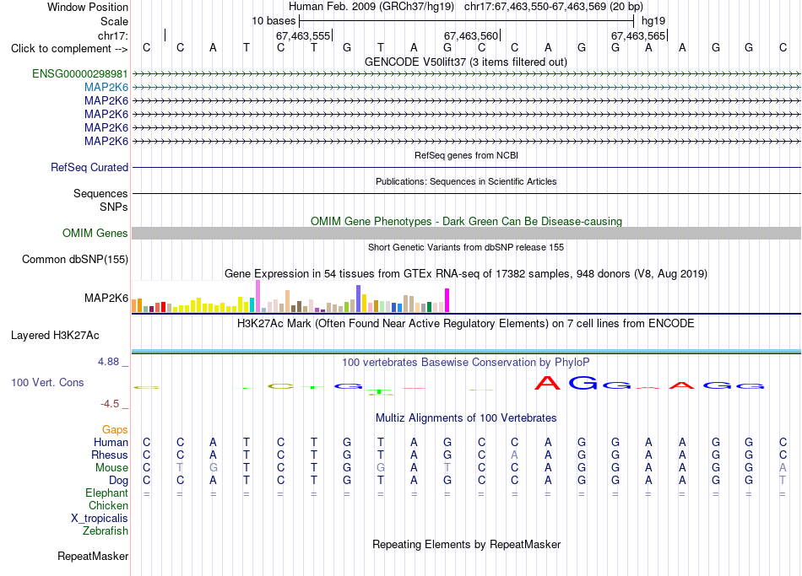Image resolution: width=802 pixels, height=576 pixels.
Task: Click the 'hg19' label beside the scale bar
Action: 653,21
